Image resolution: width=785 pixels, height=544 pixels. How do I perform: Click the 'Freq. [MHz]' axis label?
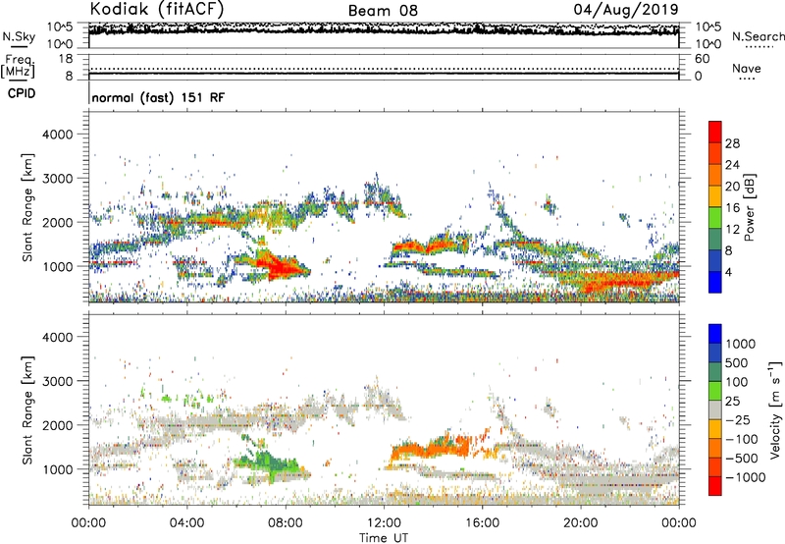coord(18,66)
